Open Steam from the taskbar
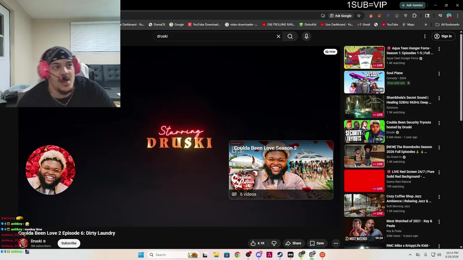Viewport: 463px width, 260px height. [x=280, y=255]
